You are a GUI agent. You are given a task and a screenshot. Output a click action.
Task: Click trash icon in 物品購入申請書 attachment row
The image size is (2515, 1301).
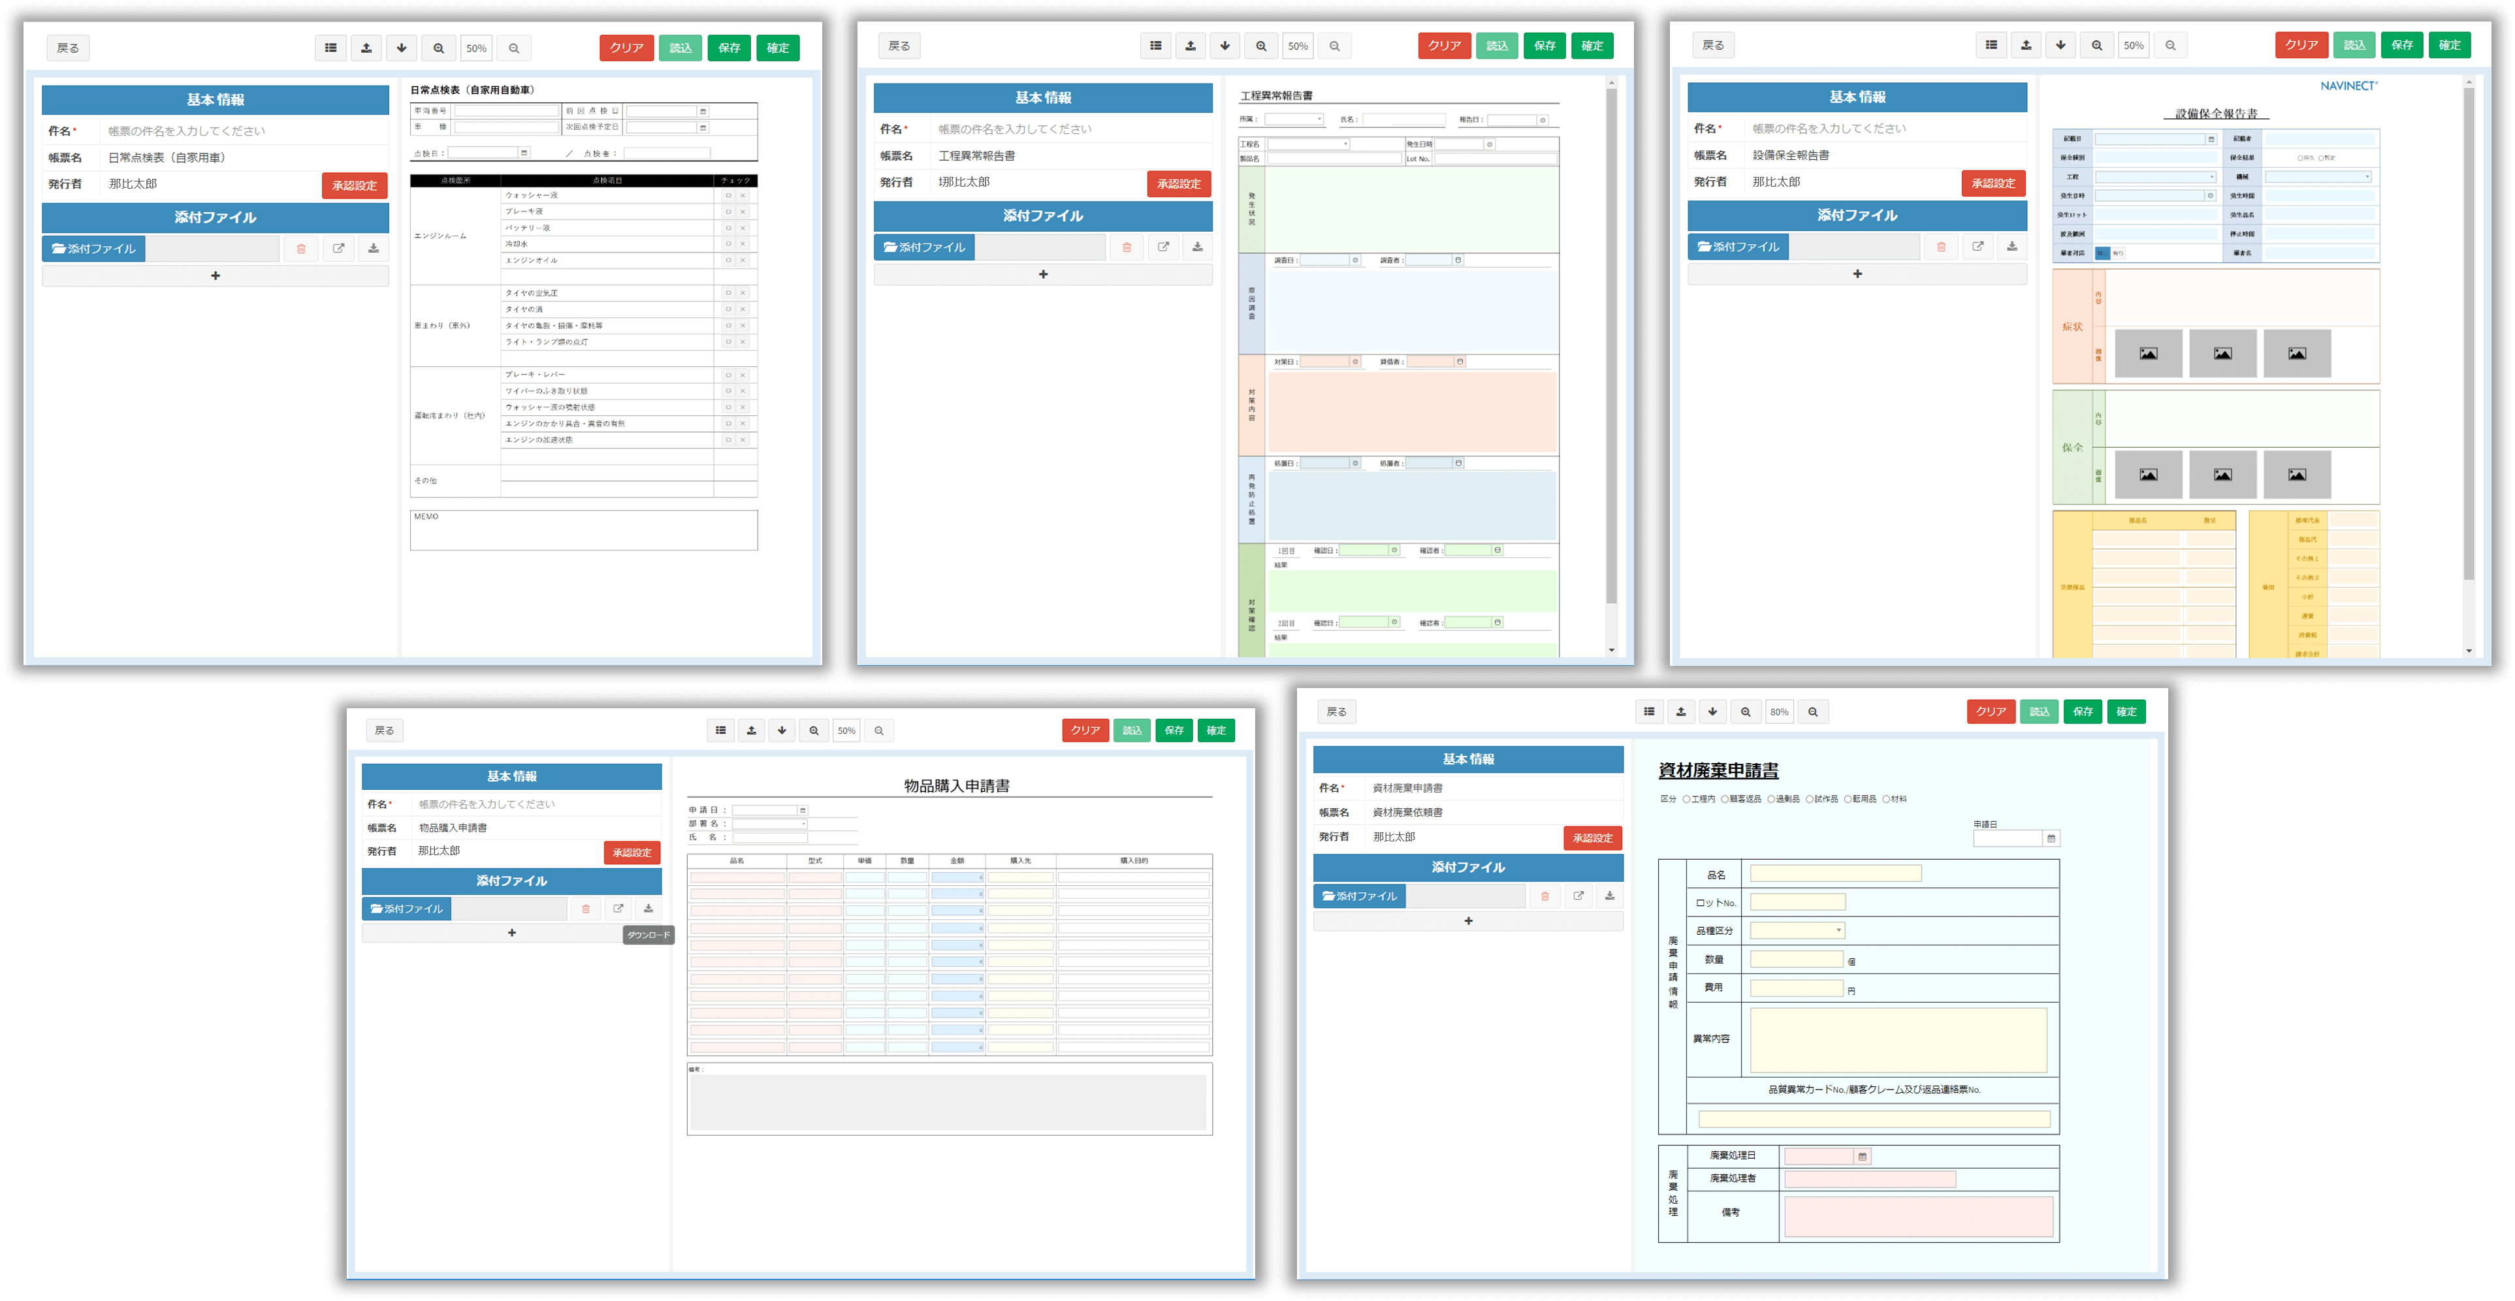586,909
